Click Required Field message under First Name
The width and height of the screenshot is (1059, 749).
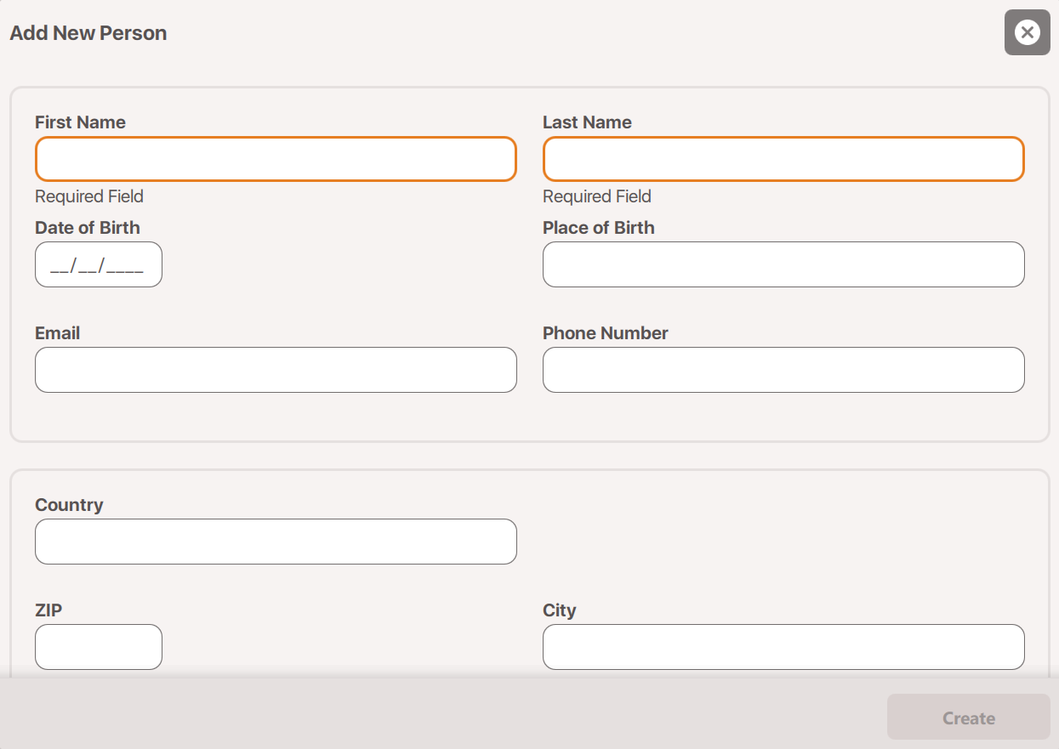click(89, 196)
